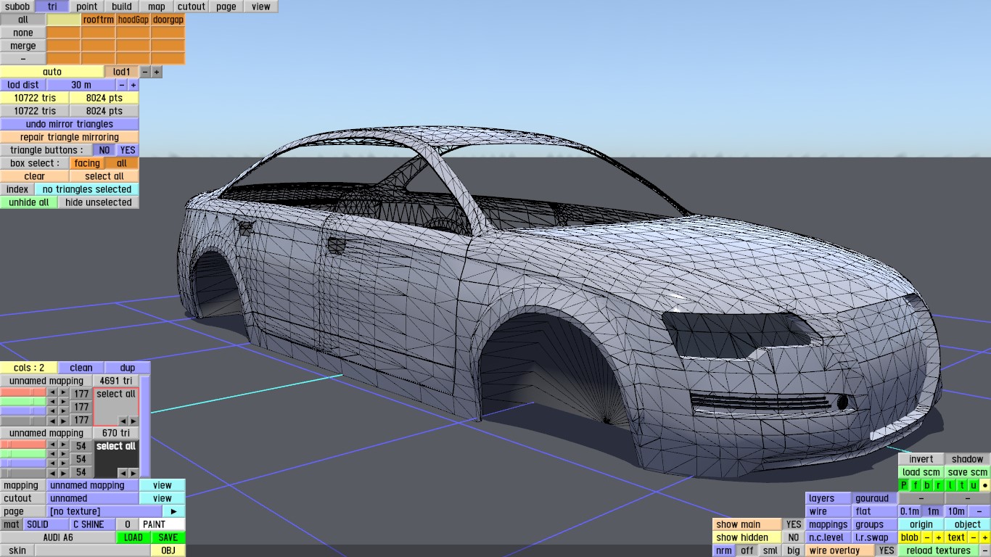Select the hoodGap triangle group
991x557 pixels.
click(133, 20)
